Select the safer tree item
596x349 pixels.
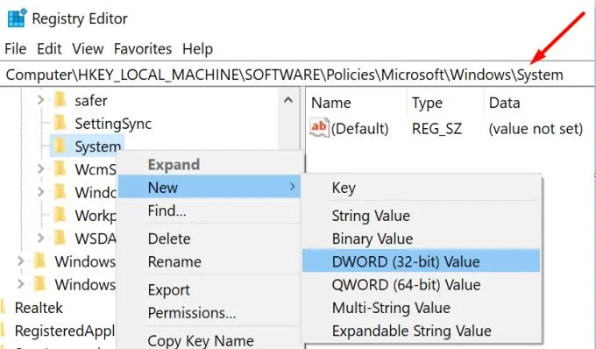91,101
